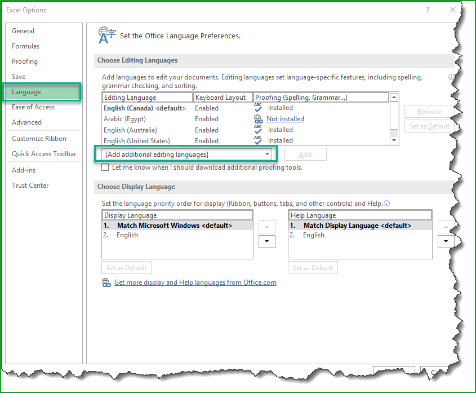Open the Advanced options category
Viewport: 476px width, 393px height.
(26, 122)
